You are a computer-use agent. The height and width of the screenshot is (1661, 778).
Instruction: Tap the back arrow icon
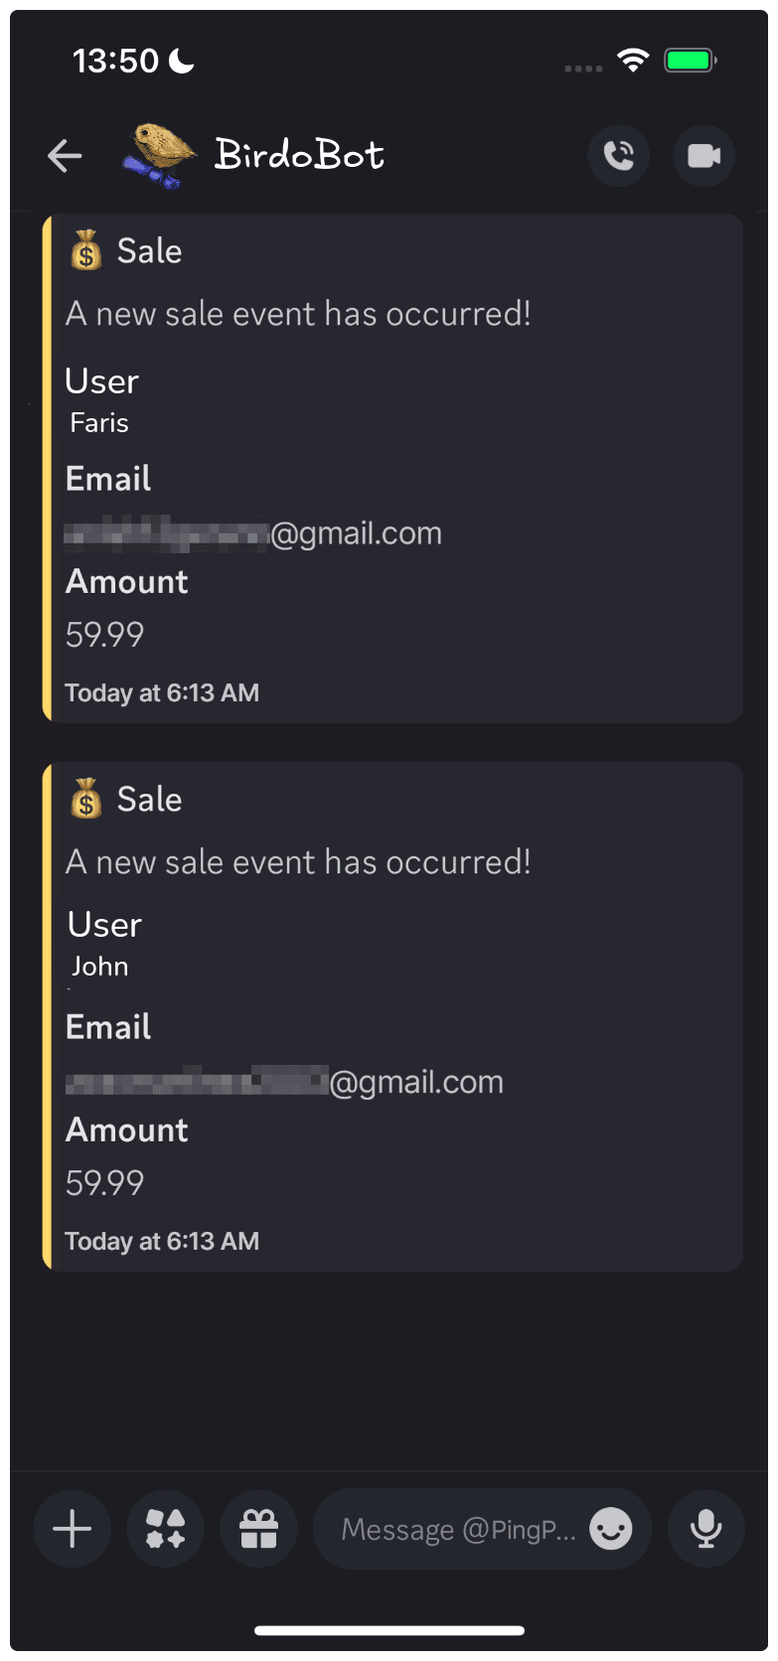[65, 156]
